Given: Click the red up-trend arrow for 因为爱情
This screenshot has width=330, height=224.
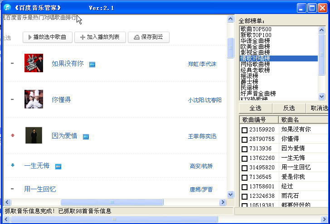Looking at the screenshot, I should point(13,135).
